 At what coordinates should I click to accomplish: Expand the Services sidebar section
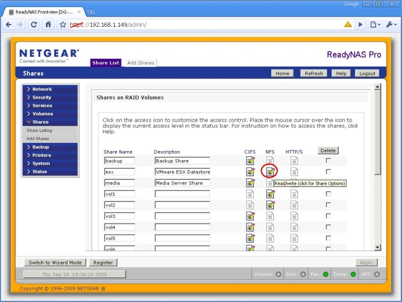coord(50,105)
